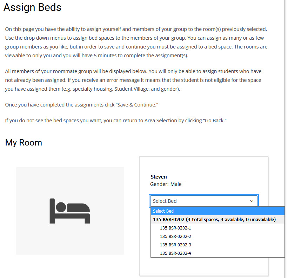Click the Assign Beds page heading
This screenshot has height=278, width=288.
[32, 7]
